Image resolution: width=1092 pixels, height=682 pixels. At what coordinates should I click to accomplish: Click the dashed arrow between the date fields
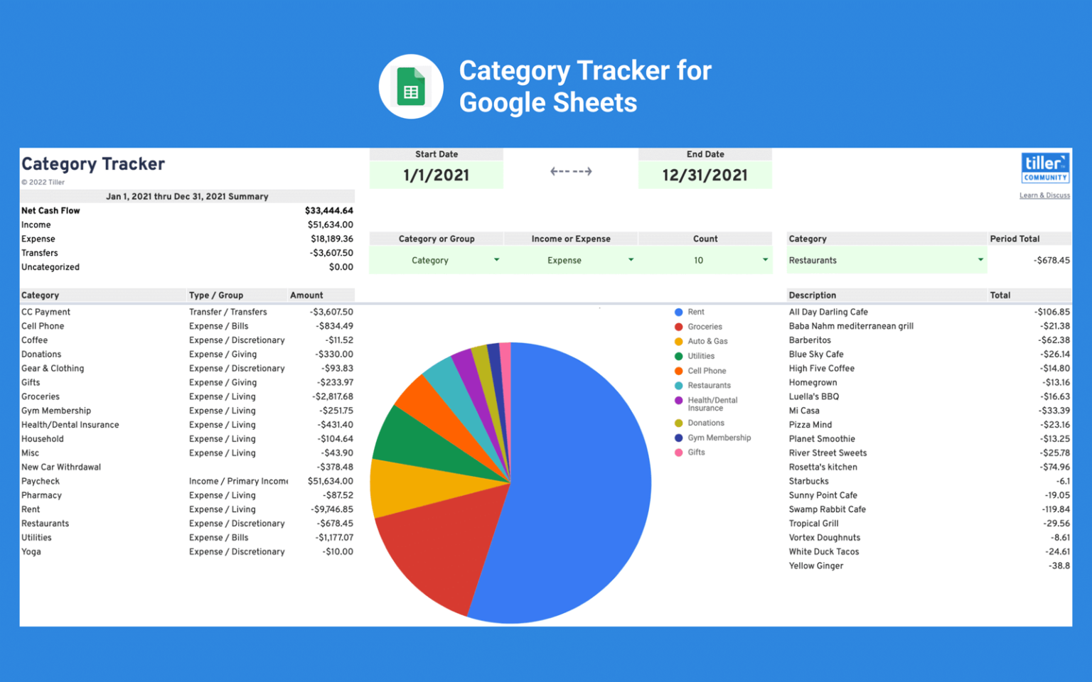pos(571,170)
